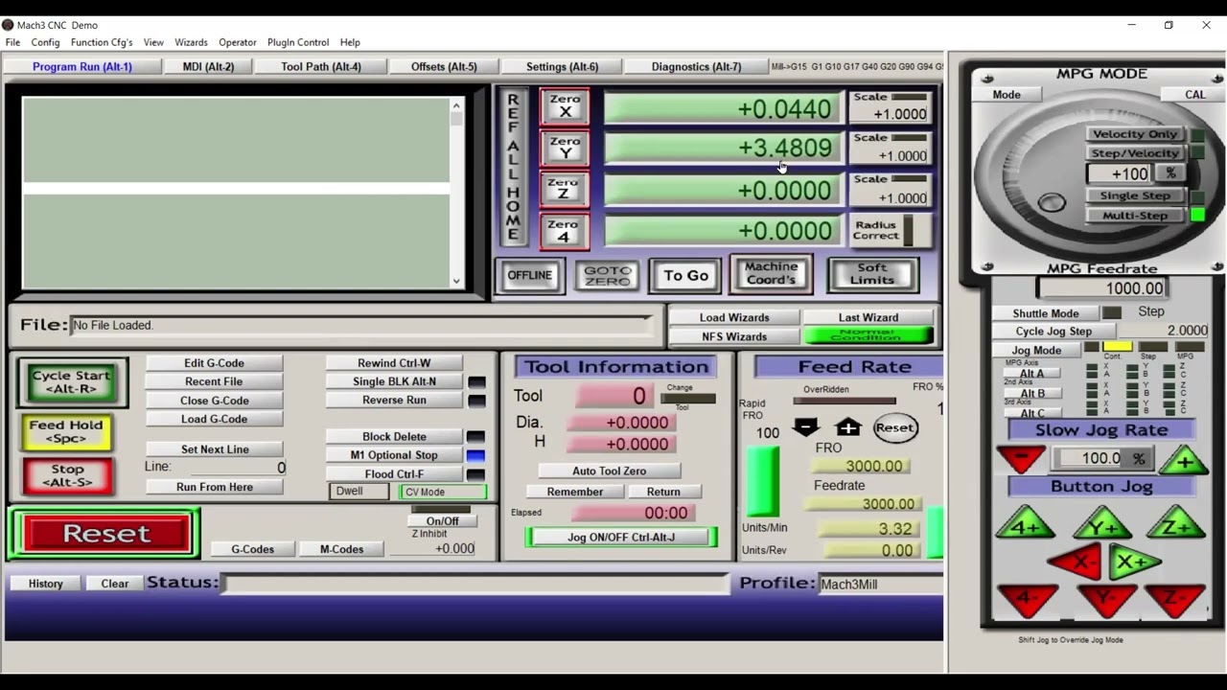Screen dimensions: 1227x690
Task: Click the Cycle Start button
Action: (72, 381)
